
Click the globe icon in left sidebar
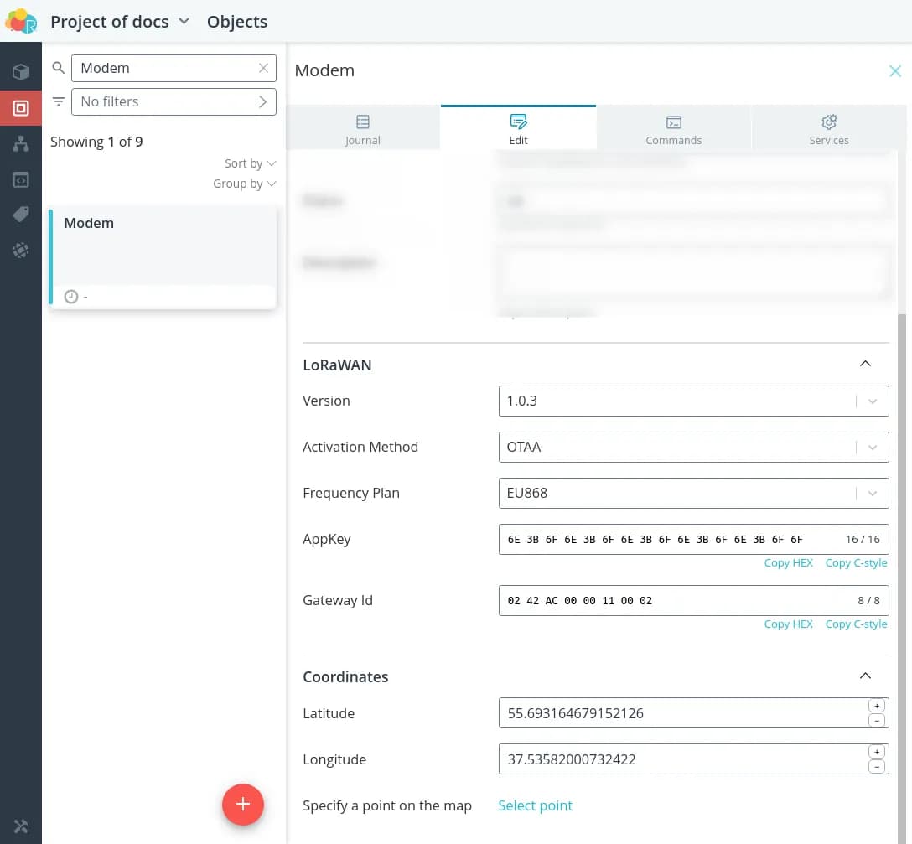click(x=21, y=251)
